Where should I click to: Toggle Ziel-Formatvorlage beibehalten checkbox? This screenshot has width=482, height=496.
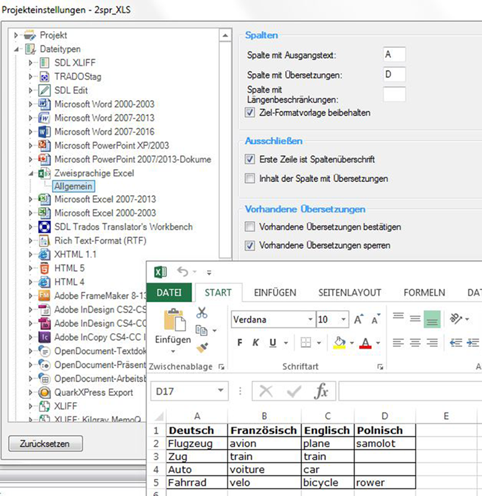[249, 113]
